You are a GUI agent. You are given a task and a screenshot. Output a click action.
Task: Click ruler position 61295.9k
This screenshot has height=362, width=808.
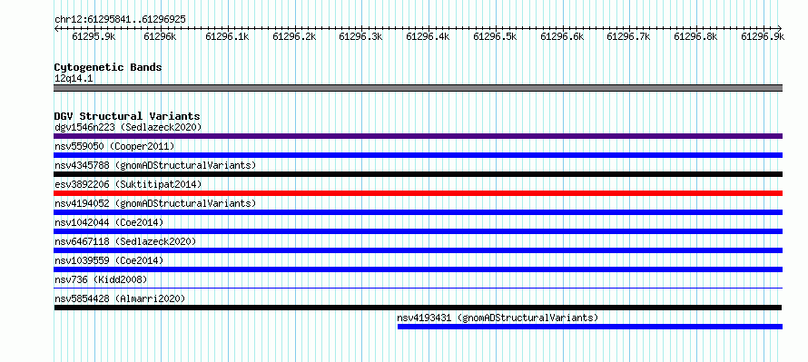point(94,36)
